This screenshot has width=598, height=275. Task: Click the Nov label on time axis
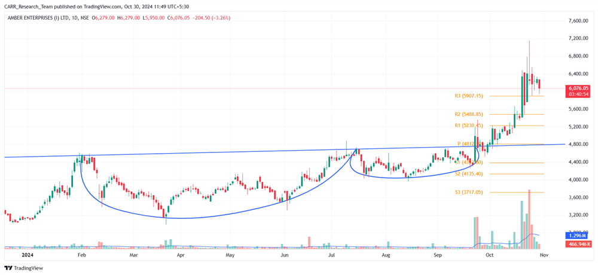pyautogui.click(x=544, y=254)
